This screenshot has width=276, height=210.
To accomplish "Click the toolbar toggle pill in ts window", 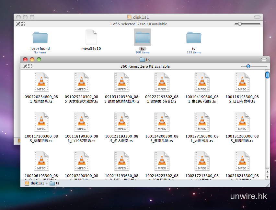I will pos(264,60).
